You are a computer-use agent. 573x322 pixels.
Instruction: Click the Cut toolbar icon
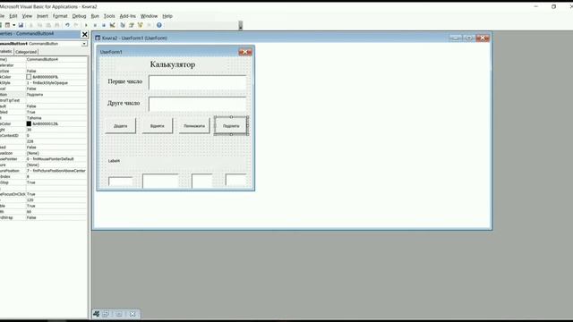point(31,25)
